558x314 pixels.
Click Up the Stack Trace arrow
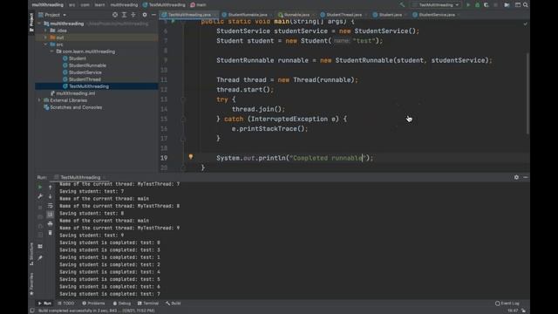[51, 187]
